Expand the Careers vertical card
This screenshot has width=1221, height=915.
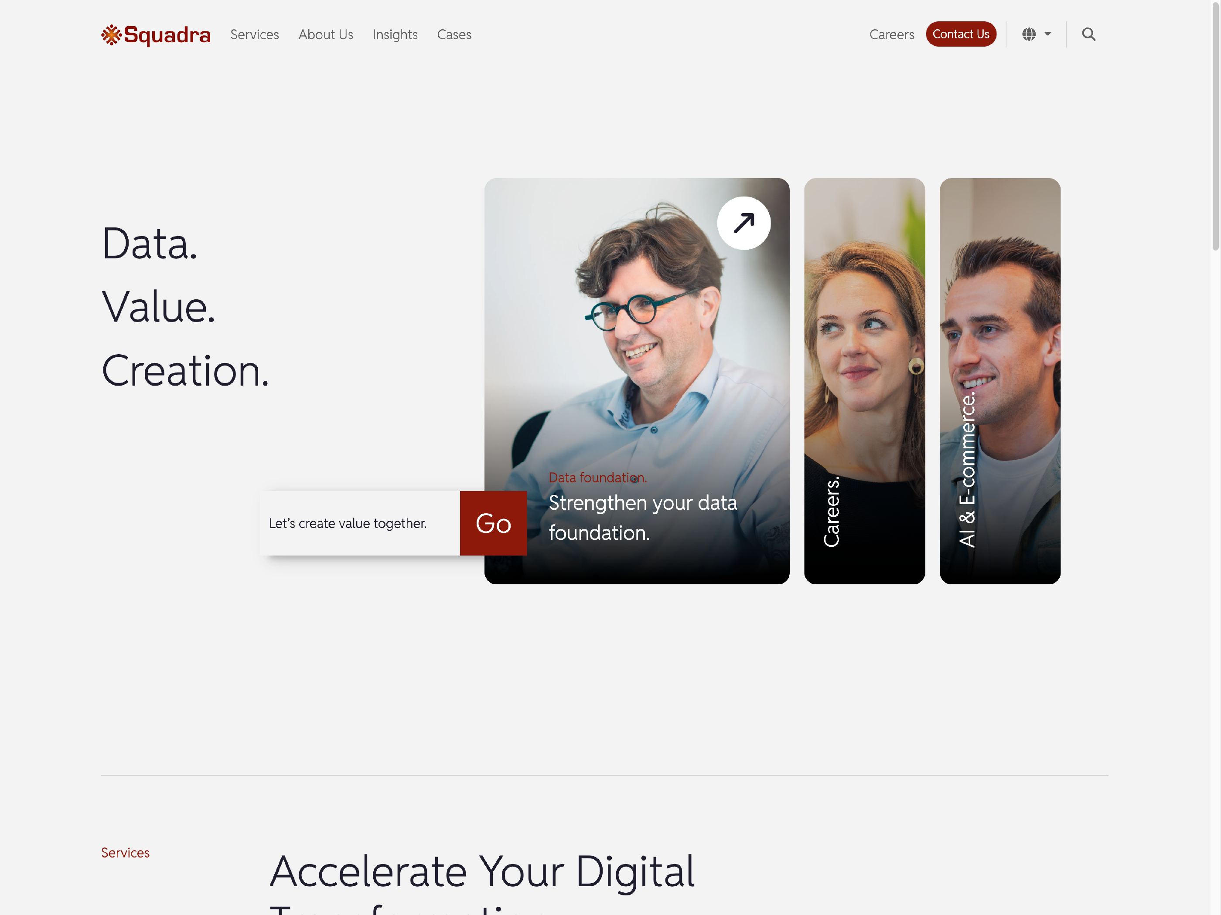point(864,381)
